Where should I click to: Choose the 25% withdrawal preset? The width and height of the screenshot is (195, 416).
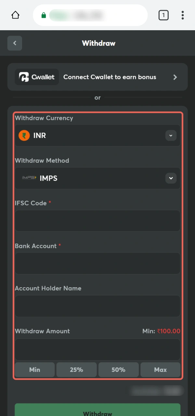[76, 370]
